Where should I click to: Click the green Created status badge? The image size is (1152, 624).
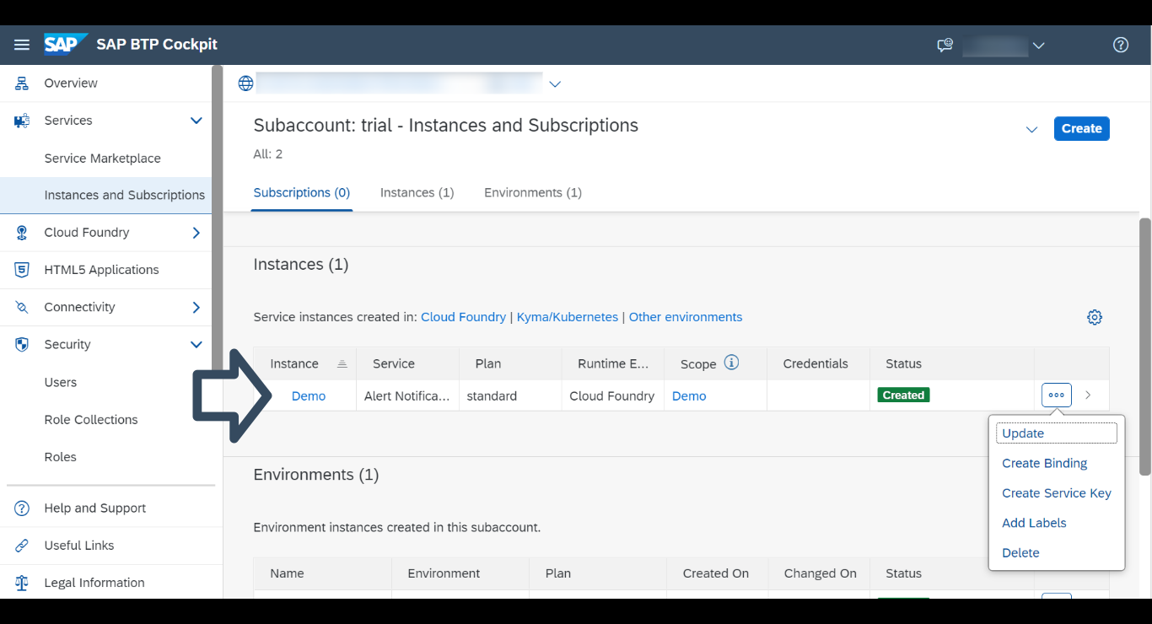(904, 395)
